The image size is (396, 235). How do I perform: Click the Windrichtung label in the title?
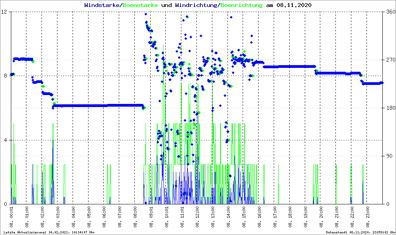click(196, 5)
